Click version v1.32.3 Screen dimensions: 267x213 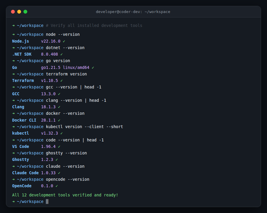coord(50,133)
